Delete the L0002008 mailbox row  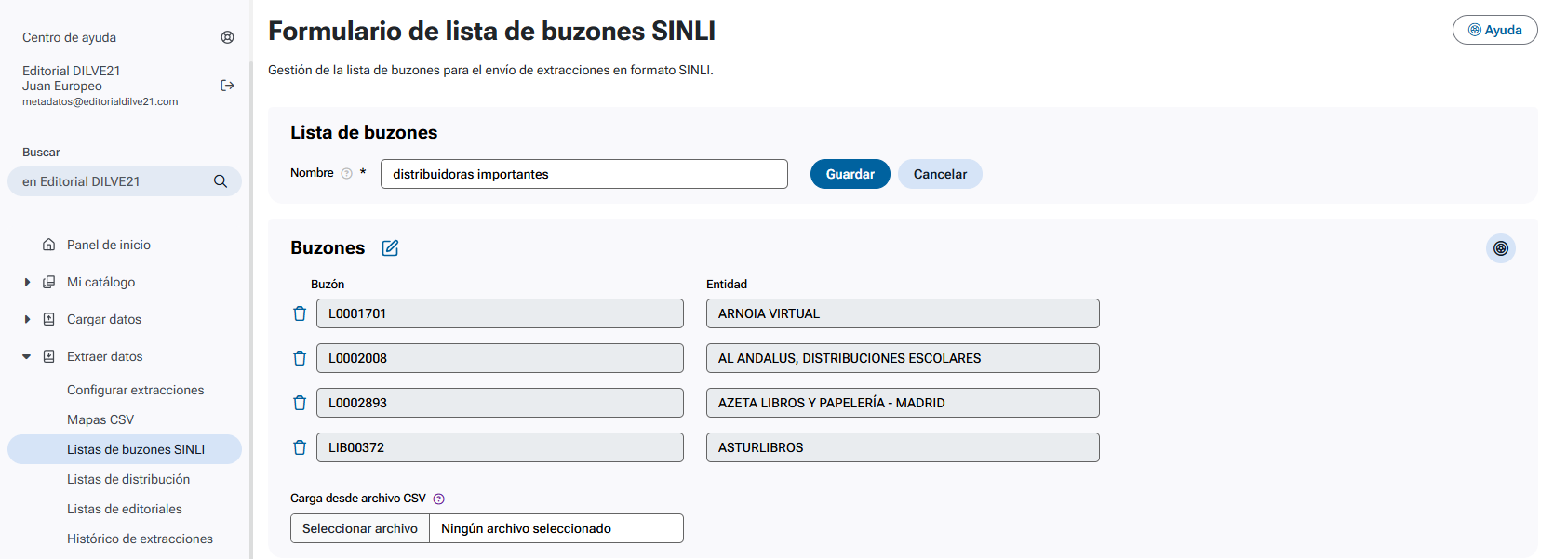(300, 358)
